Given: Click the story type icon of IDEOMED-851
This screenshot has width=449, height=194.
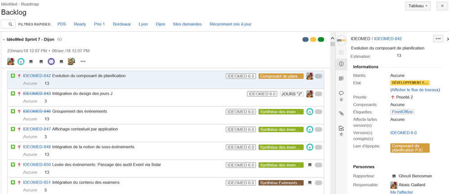Looking at the screenshot, I should click(13, 183).
